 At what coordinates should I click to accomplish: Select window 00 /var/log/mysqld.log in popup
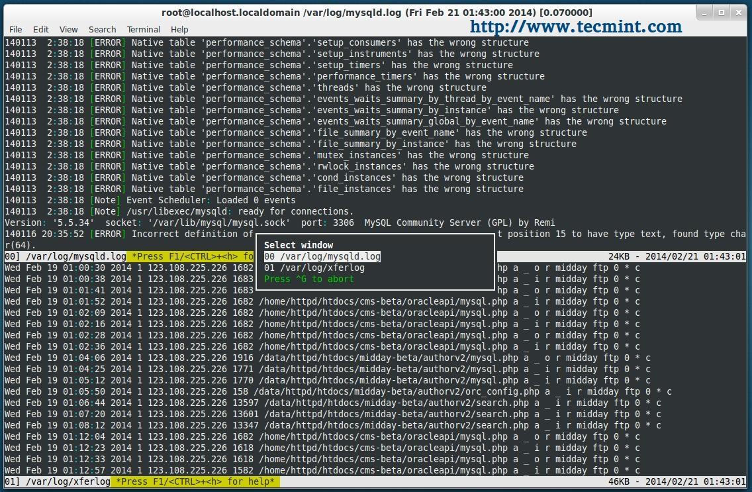coord(322,256)
